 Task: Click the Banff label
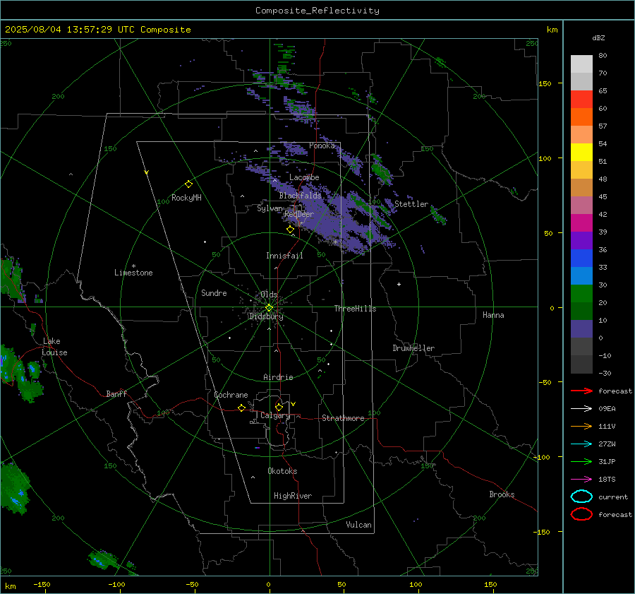point(116,393)
